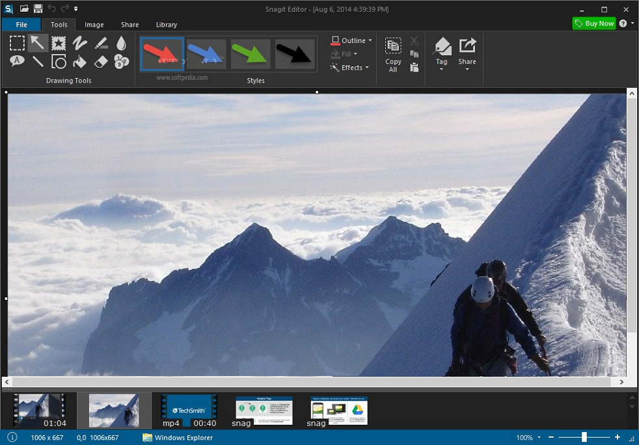Click the Save disk icon in title bar

(x=38, y=8)
